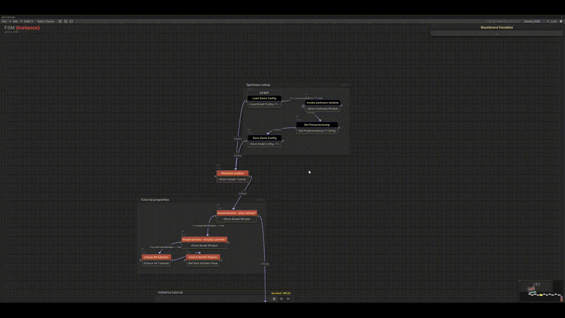Click the FSM (Instance) title
This screenshot has height=318, width=565.
[22, 27]
